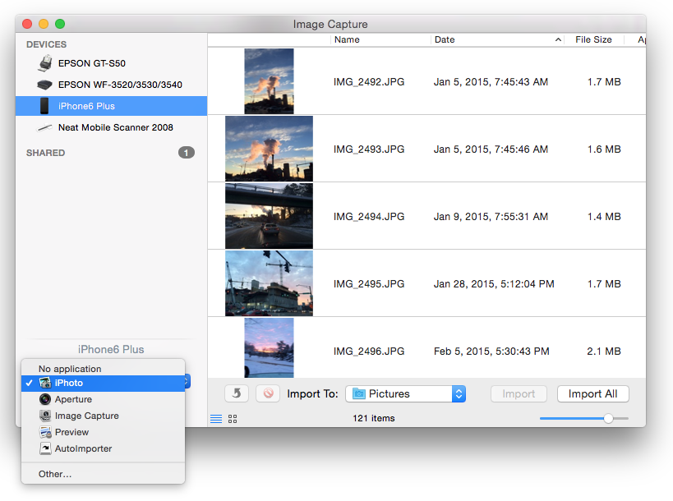
Task: Switch to list view
Action: point(216,419)
